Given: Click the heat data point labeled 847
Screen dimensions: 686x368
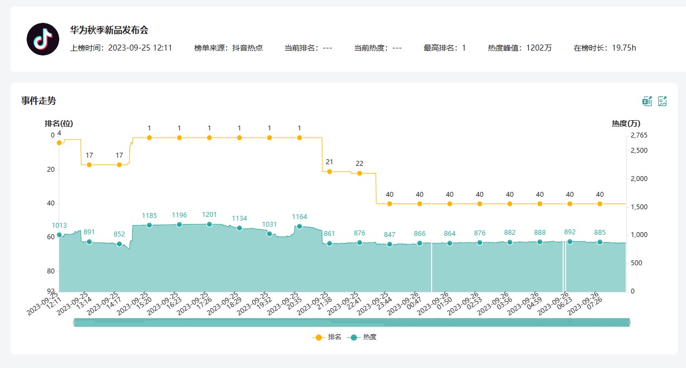Looking at the screenshot, I should pyautogui.click(x=389, y=244).
